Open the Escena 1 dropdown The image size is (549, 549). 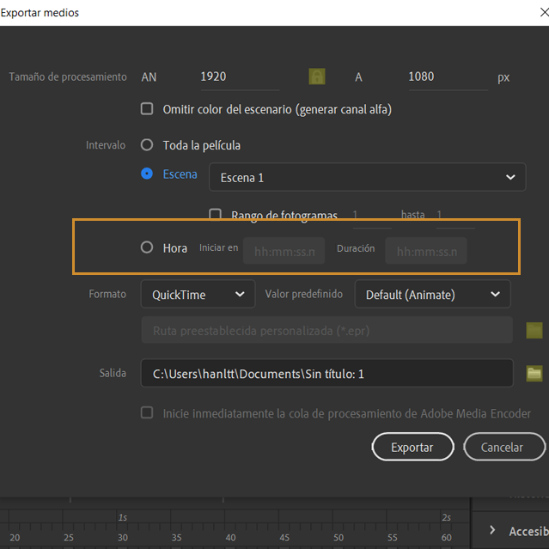coord(367,177)
